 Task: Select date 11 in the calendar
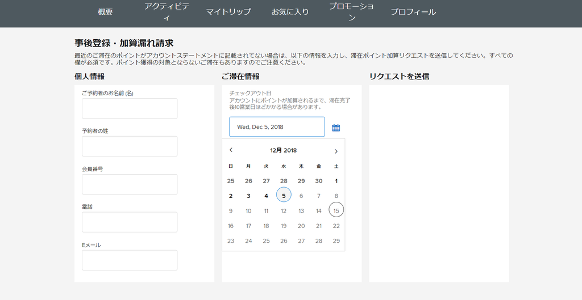[266, 211]
